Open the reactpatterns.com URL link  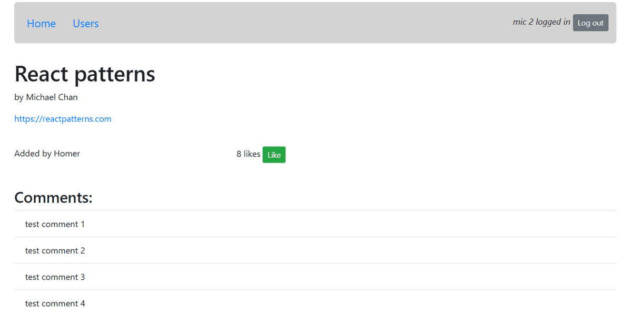63,119
